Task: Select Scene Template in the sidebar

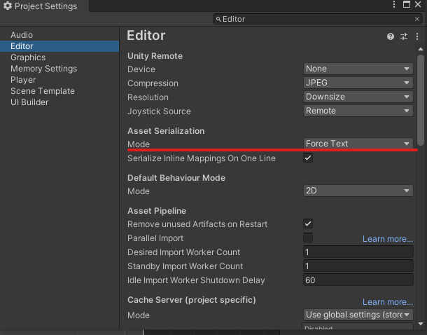Action: [x=59, y=91]
